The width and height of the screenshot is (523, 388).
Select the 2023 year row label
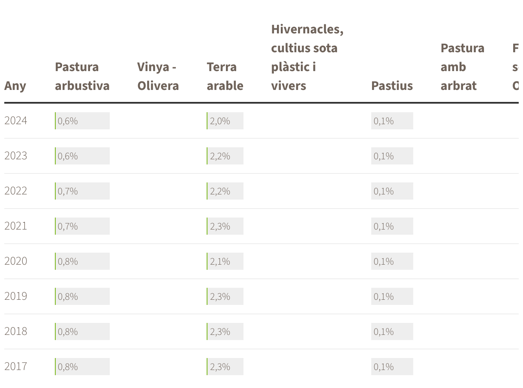click(16, 156)
